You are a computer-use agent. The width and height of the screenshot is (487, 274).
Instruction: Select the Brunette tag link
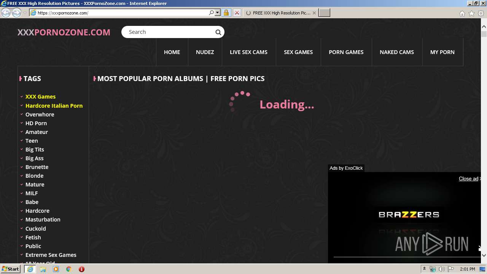click(37, 167)
